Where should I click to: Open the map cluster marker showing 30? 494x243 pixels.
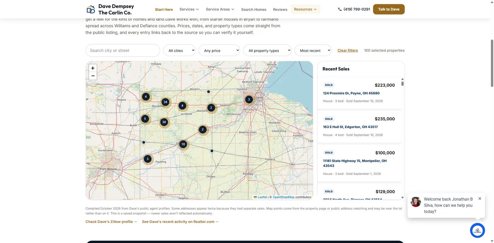164,122
